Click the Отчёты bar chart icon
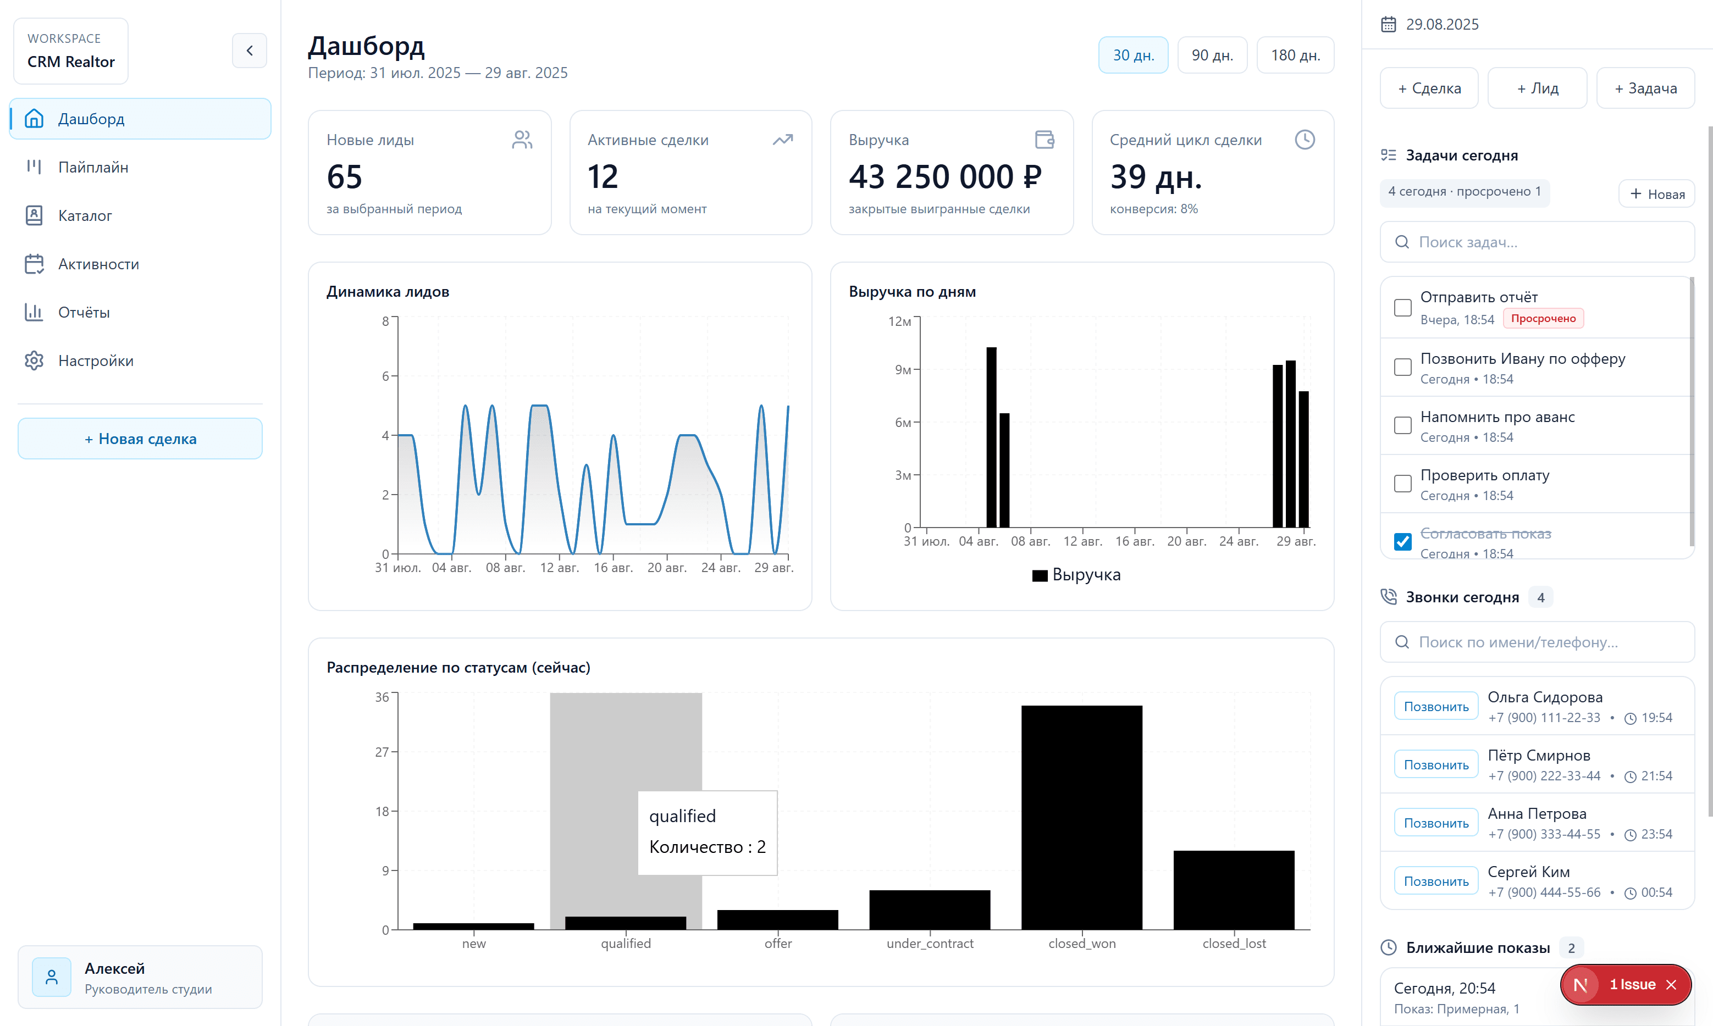Viewport: 1713px width, 1026px height. [x=34, y=312]
